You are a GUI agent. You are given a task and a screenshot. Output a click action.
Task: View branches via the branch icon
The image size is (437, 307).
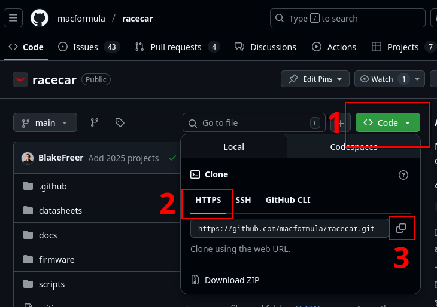tap(95, 122)
